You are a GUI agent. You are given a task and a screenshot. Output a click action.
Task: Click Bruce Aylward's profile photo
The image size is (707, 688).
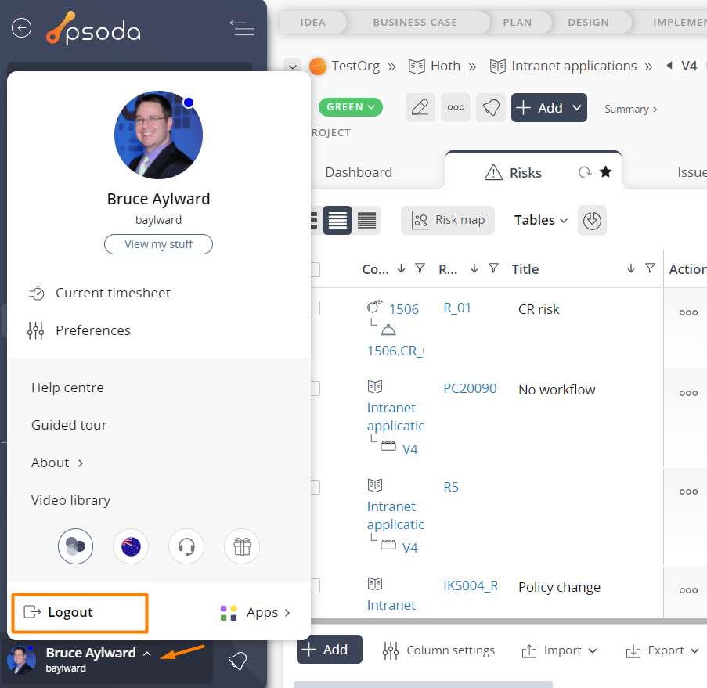click(x=158, y=135)
